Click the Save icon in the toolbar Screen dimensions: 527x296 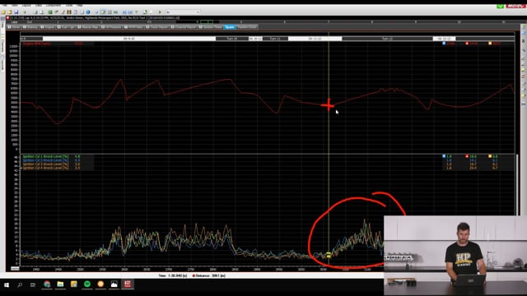(x=16, y=12)
